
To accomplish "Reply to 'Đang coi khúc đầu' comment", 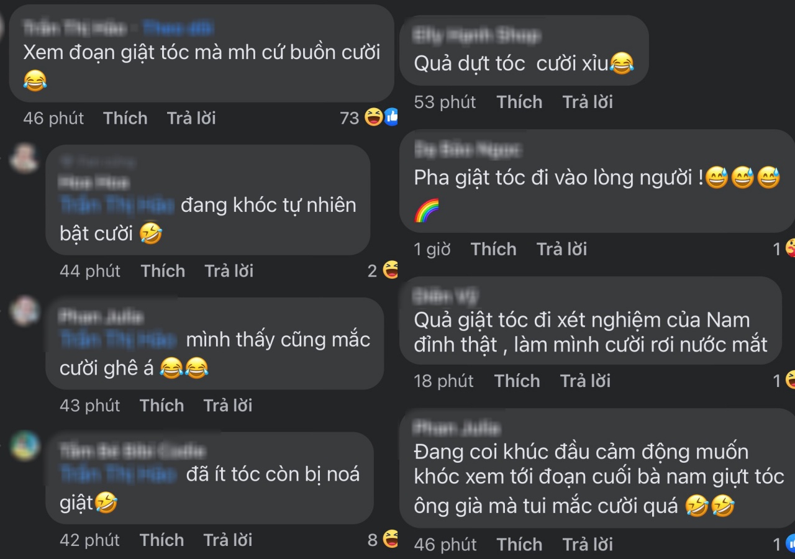I will tap(588, 545).
